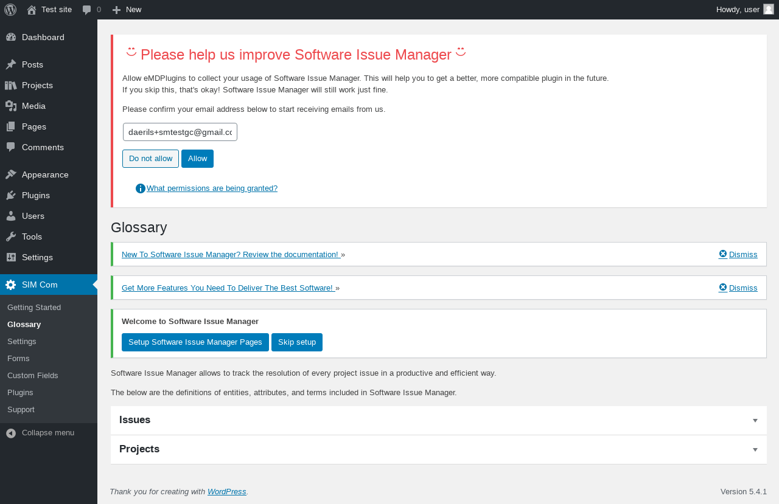Open Review the documentation link
The image size is (779, 504).
(231, 255)
